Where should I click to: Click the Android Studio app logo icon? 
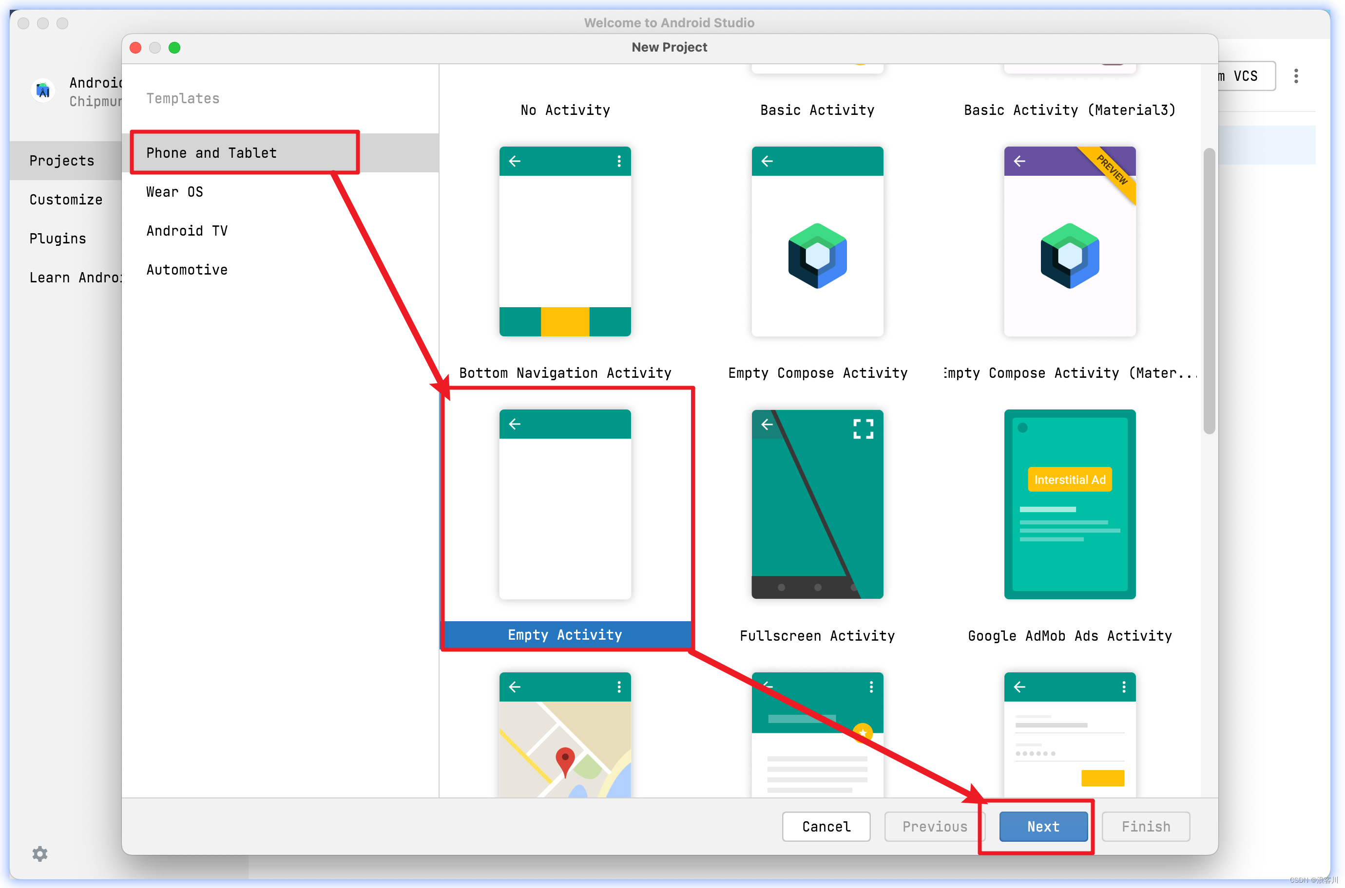point(43,91)
